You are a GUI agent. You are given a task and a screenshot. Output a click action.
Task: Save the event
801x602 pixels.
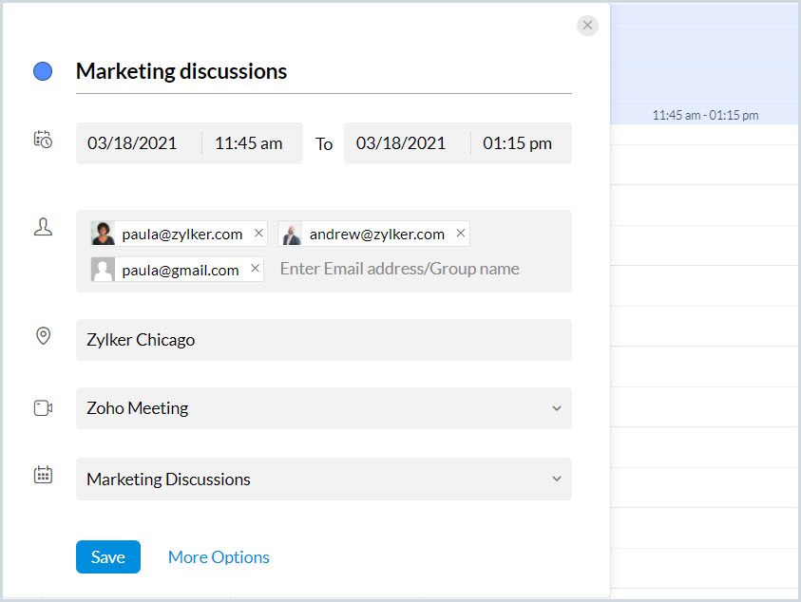pyautogui.click(x=107, y=557)
